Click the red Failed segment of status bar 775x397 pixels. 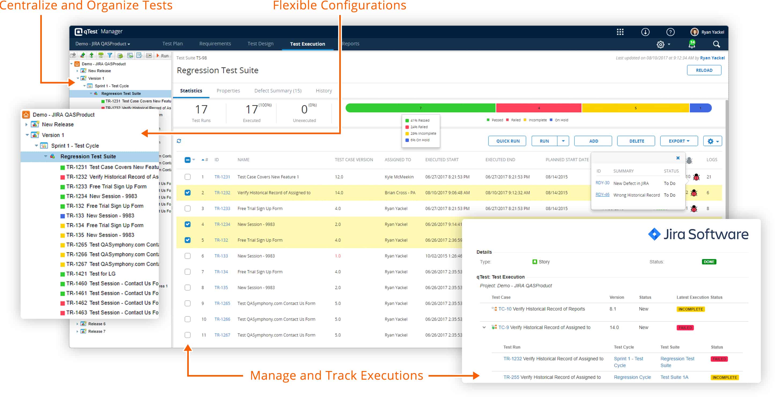(538, 108)
